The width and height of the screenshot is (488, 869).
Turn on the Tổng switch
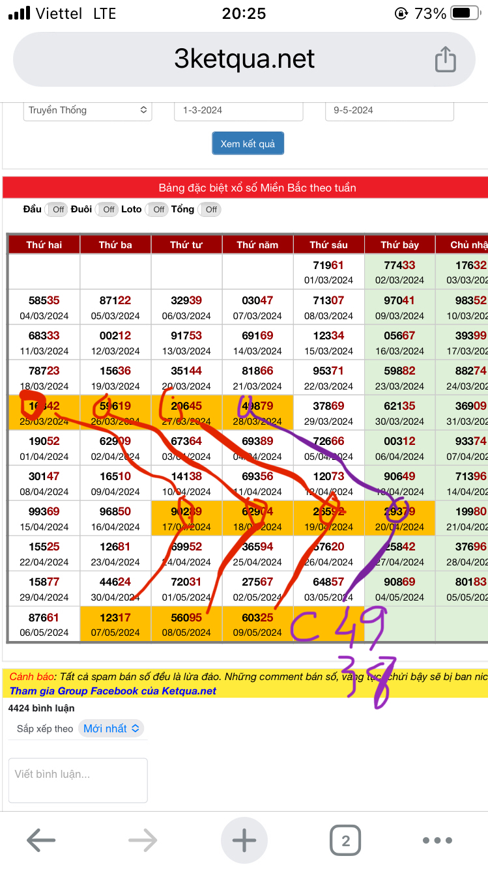tap(210, 210)
